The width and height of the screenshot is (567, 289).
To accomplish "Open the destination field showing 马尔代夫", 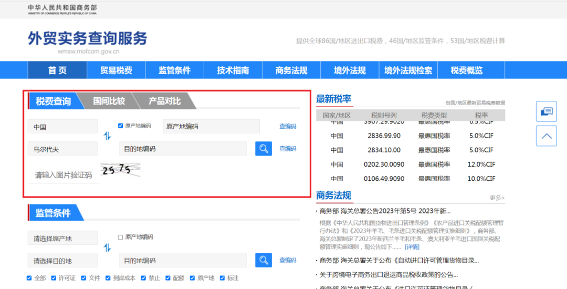I will tap(62, 149).
